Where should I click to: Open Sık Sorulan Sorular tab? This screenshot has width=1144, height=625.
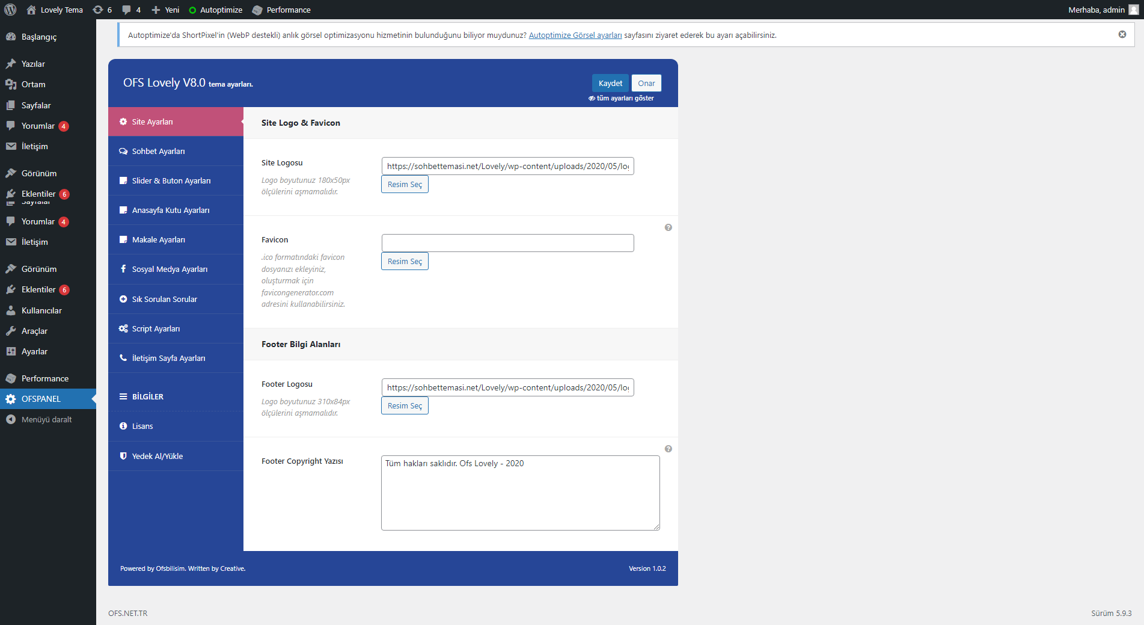point(176,299)
